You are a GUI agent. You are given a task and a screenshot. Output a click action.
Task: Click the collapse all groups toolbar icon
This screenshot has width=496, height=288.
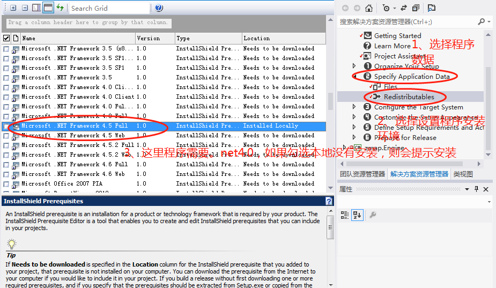point(25,8)
